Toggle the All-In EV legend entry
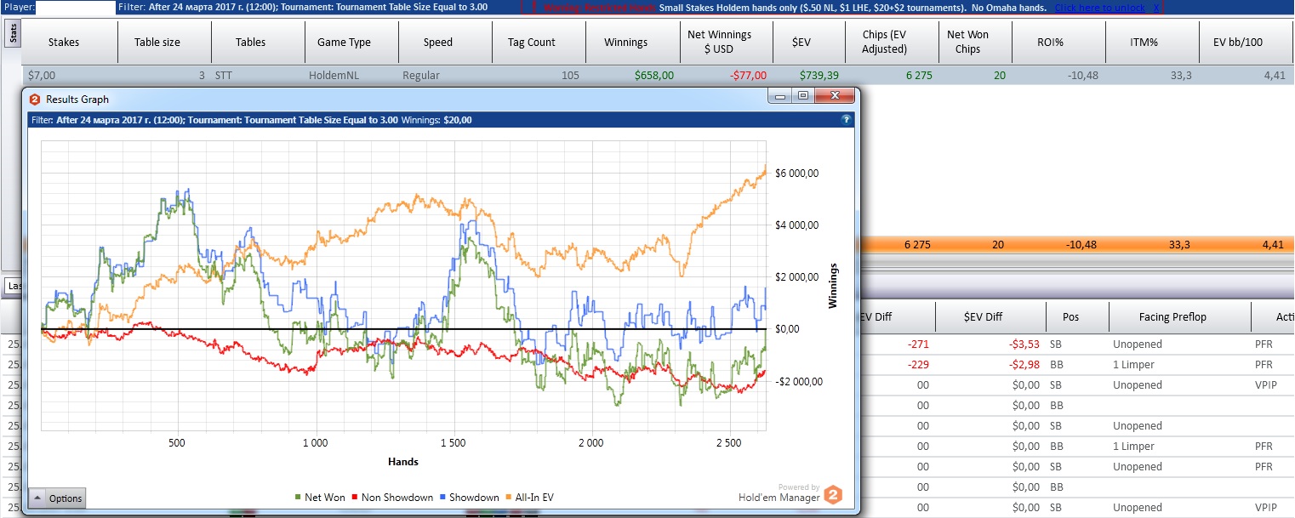 pyautogui.click(x=534, y=498)
